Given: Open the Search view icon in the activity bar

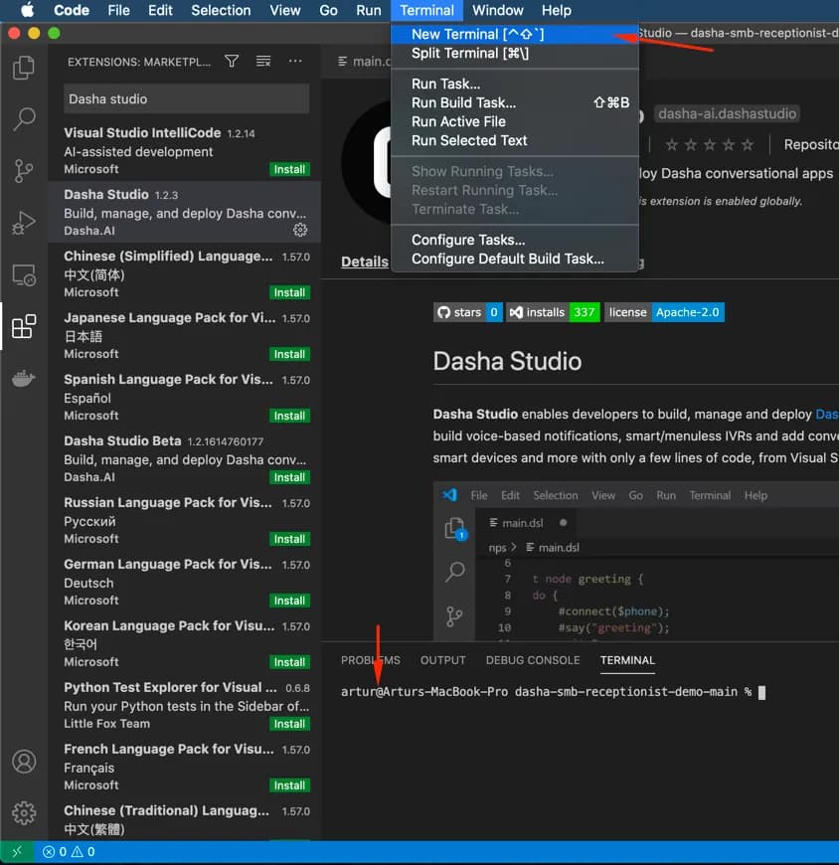Looking at the screenshot, I should tap(24, 118).
